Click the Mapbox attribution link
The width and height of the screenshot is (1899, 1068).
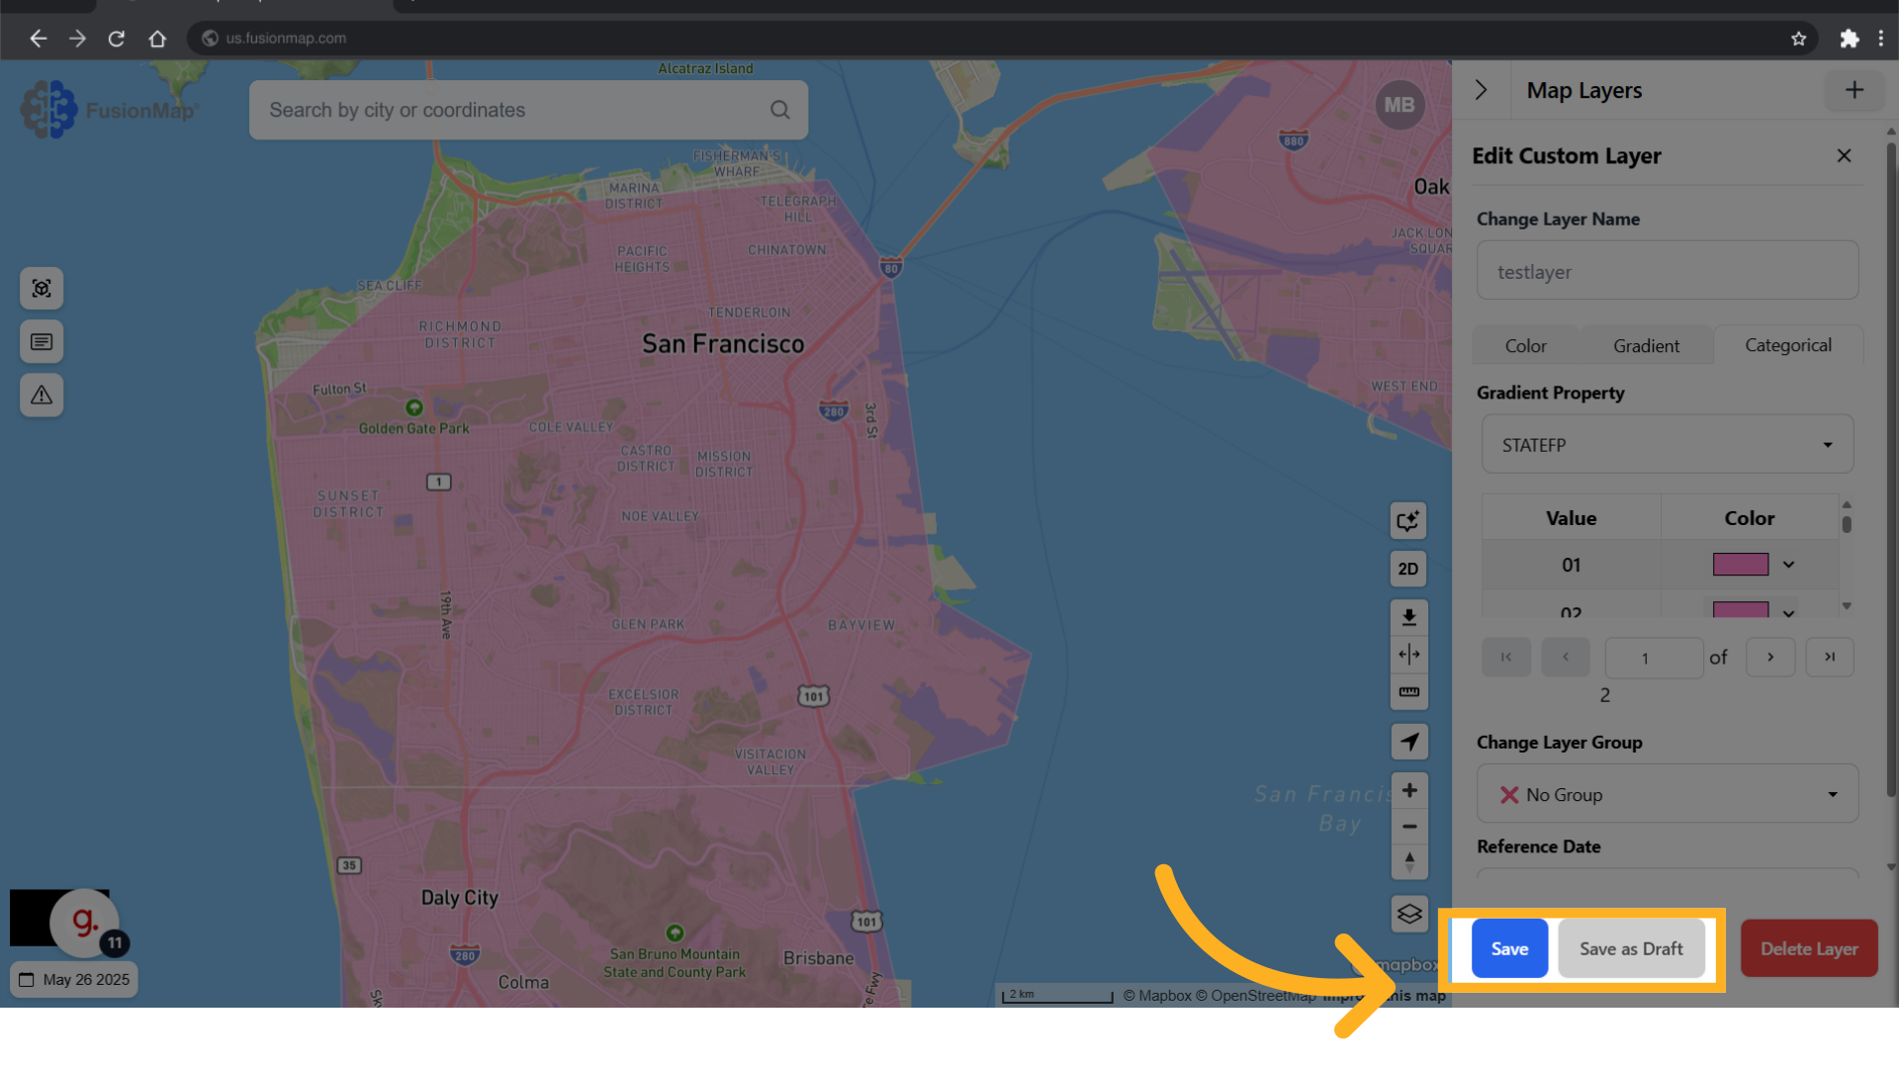pyautogui.click(x=1157, y=996)
